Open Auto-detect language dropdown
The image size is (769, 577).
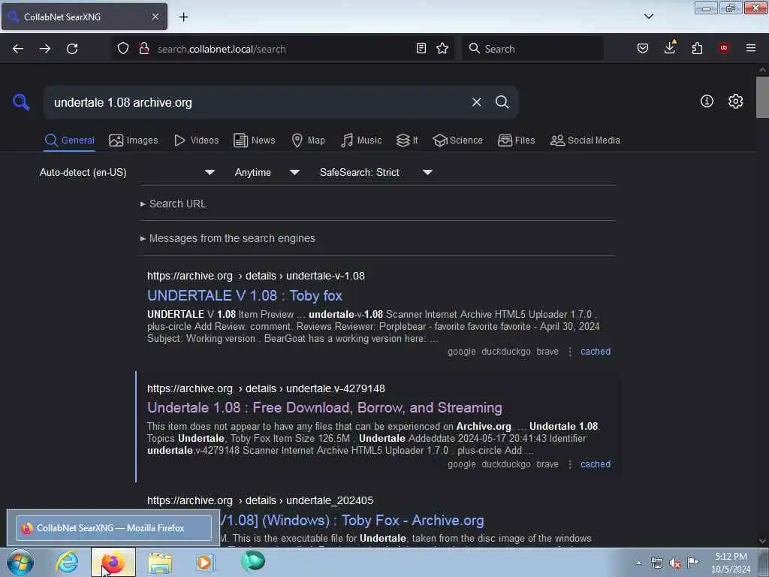coord(127,172)
